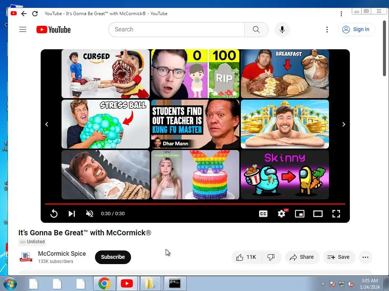Open player settings gear
389x291 pixels.
click(x=281, y=214)
